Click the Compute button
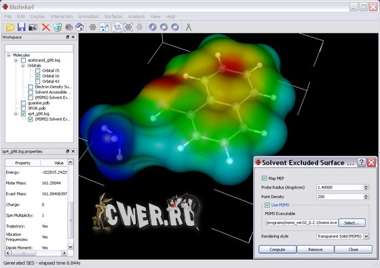Viewport: 380px width, 268px height. 278,250
